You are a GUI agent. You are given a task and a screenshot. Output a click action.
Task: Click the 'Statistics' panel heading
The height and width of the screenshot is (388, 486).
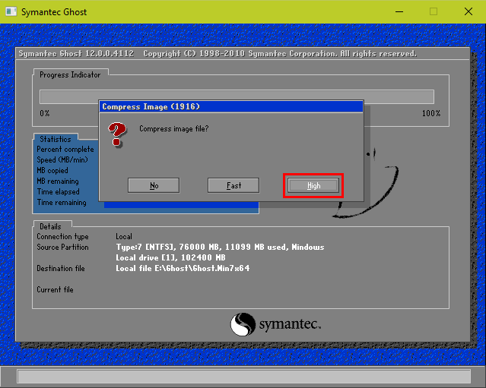[x=56, y=139]
